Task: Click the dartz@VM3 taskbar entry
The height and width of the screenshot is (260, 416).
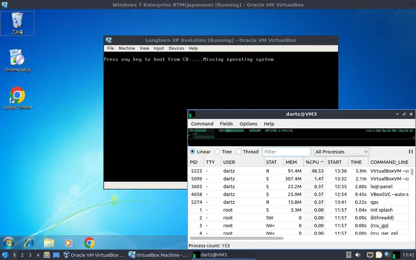Action: (x=223, y=255)
